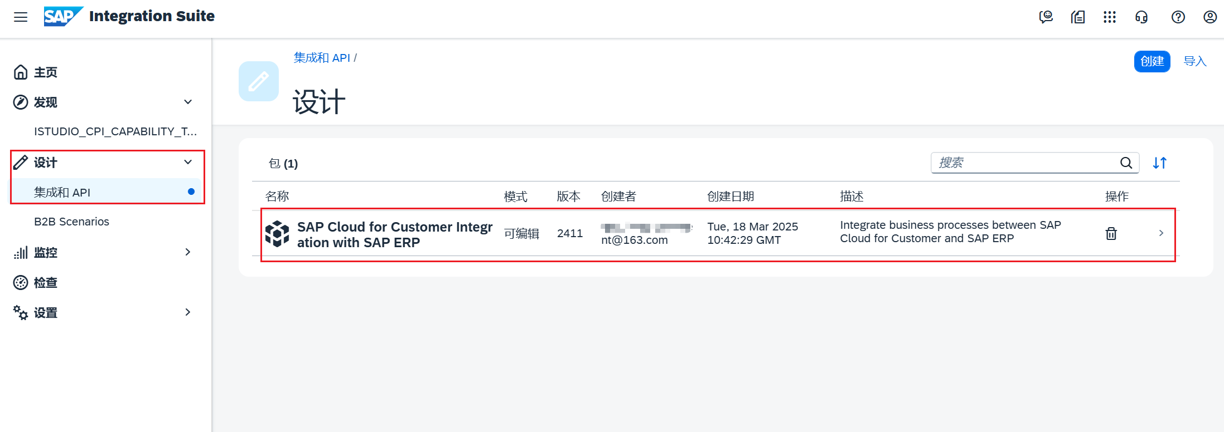
Task: Click the 创建 button
Action: click(x=1152, y=61)
